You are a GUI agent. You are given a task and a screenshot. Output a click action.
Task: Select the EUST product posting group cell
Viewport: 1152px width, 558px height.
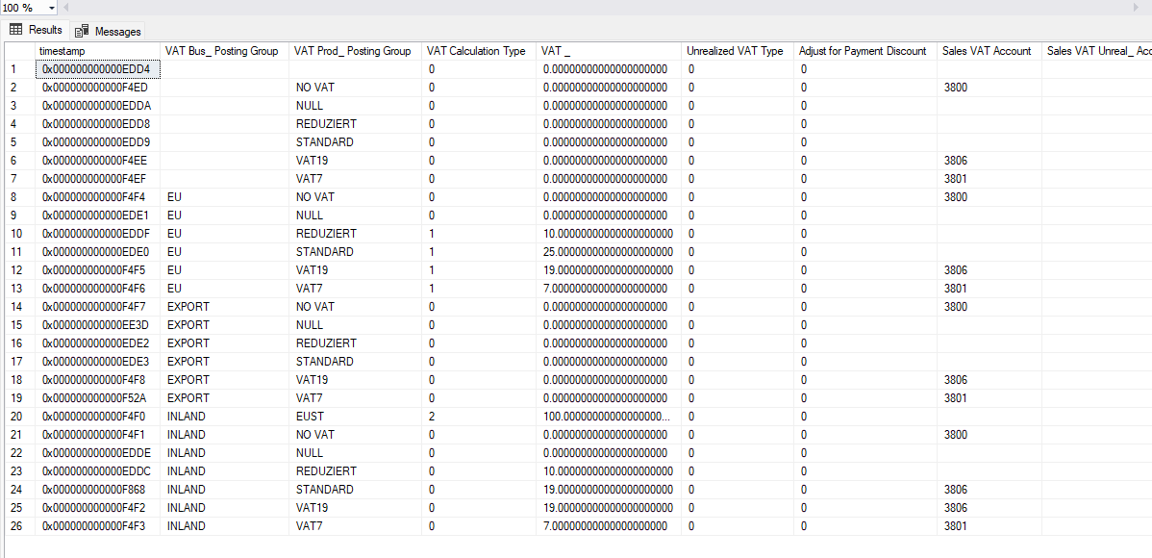tap(355, 417)
